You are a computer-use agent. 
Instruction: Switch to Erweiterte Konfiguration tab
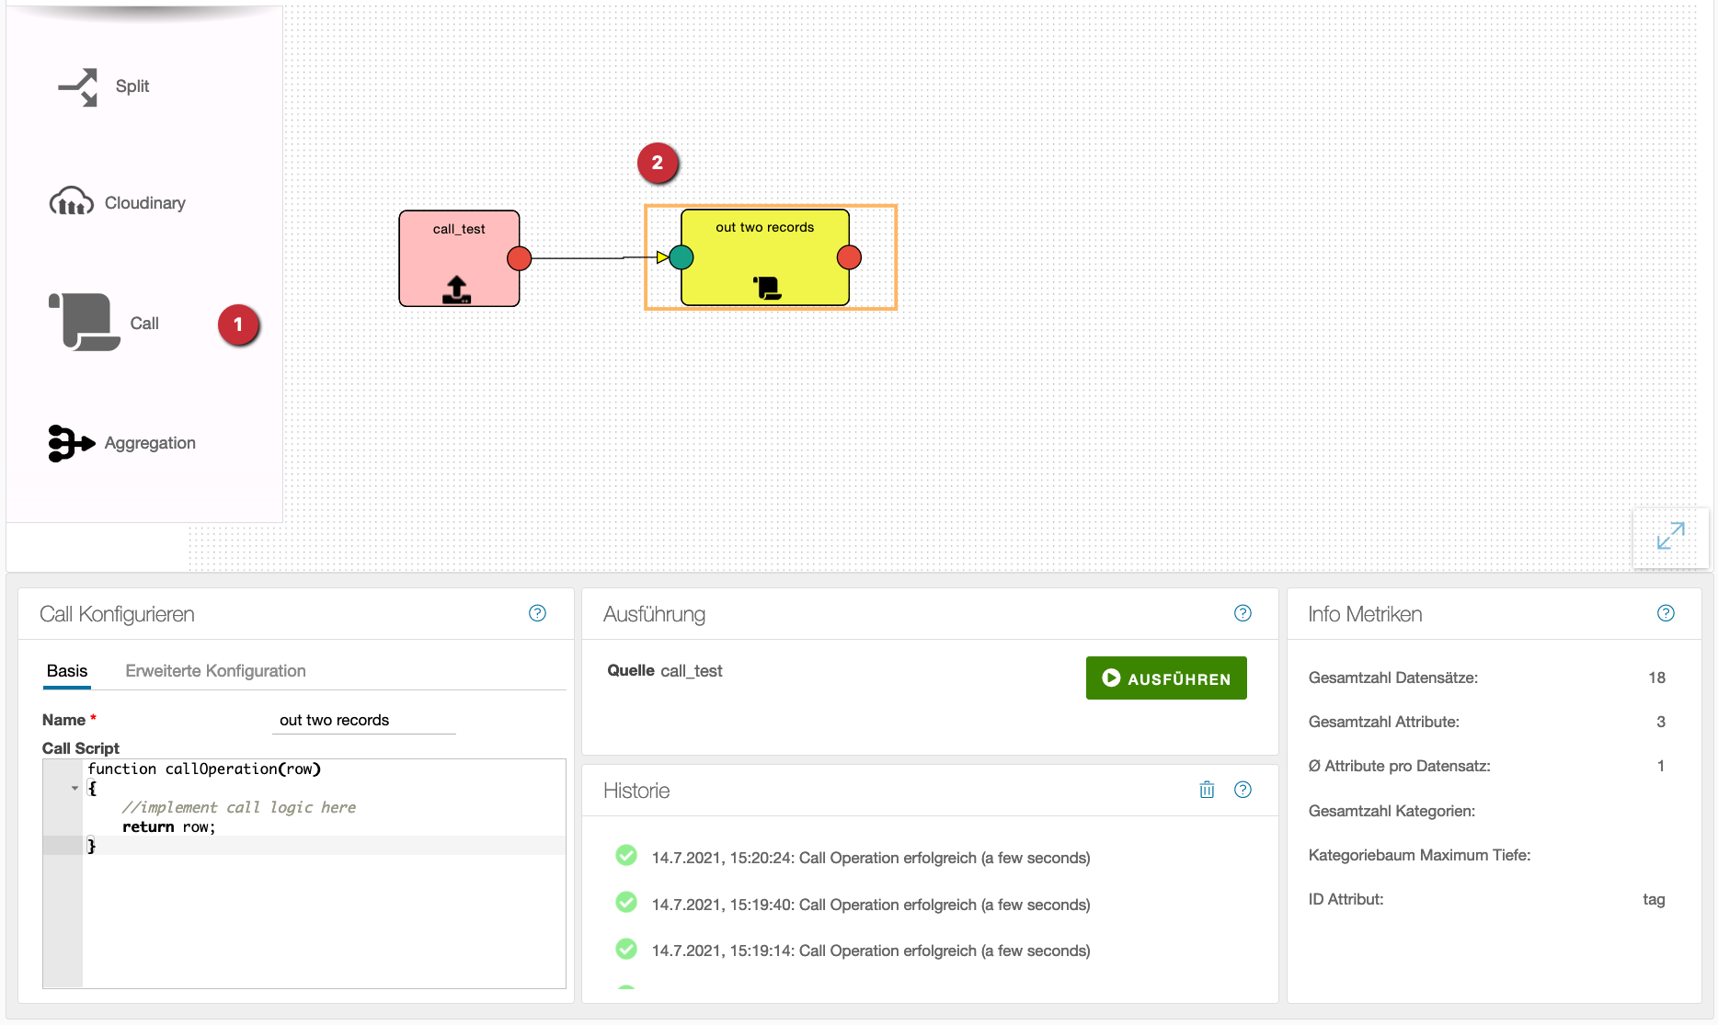coord(215,671)
